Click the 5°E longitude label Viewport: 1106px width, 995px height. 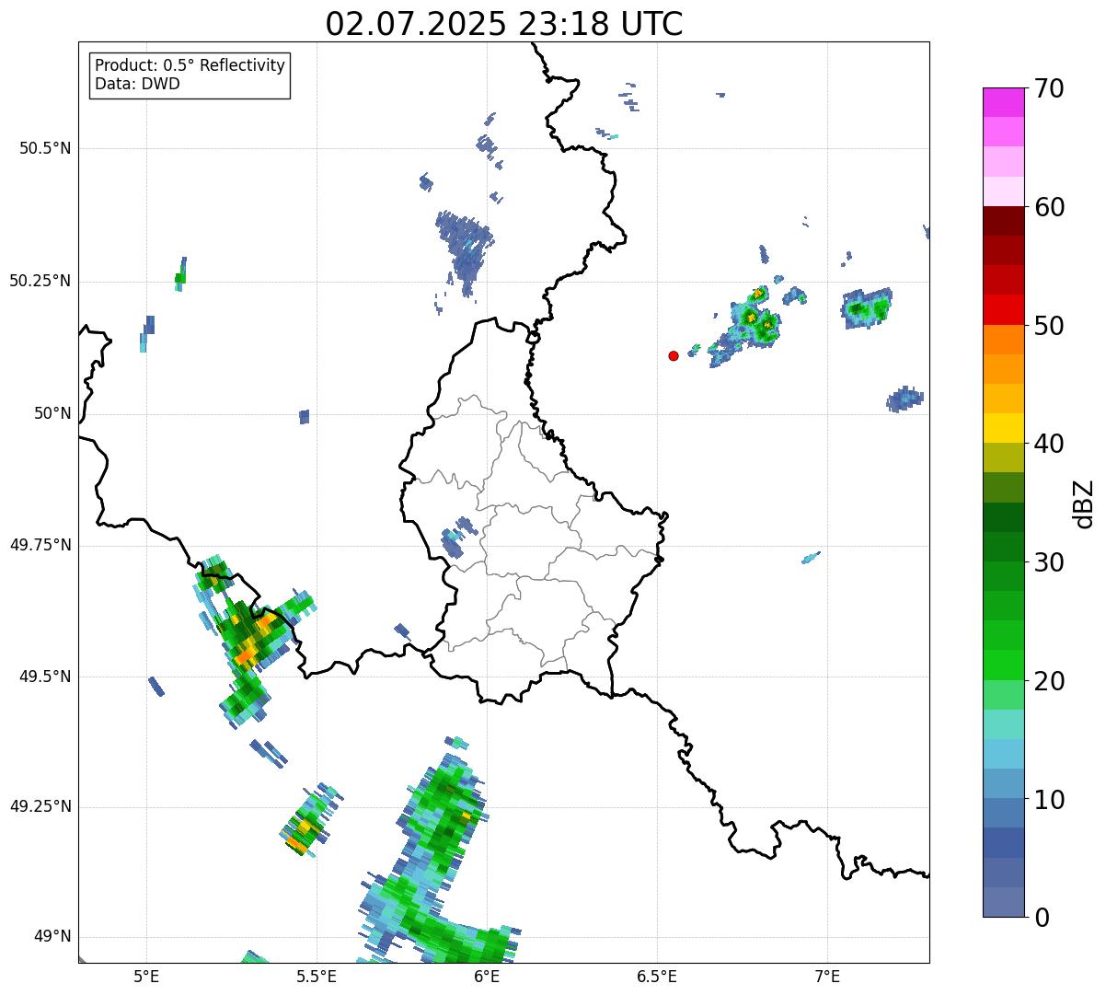146,976
